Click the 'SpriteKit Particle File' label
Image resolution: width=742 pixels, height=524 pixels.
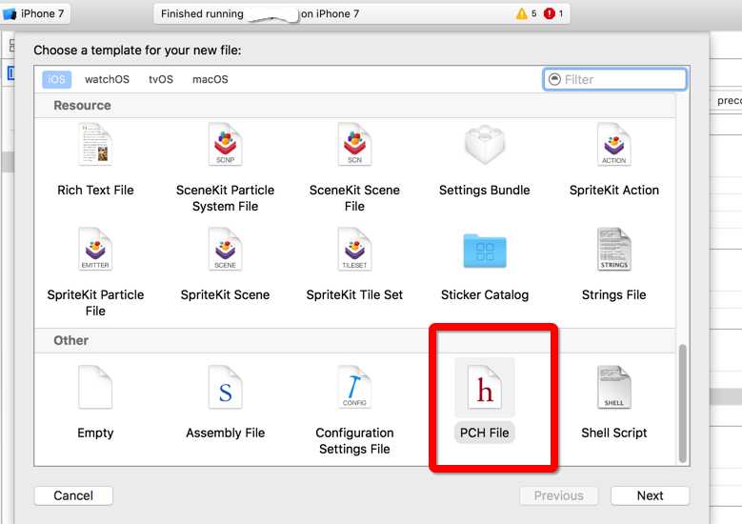(95, 302)
